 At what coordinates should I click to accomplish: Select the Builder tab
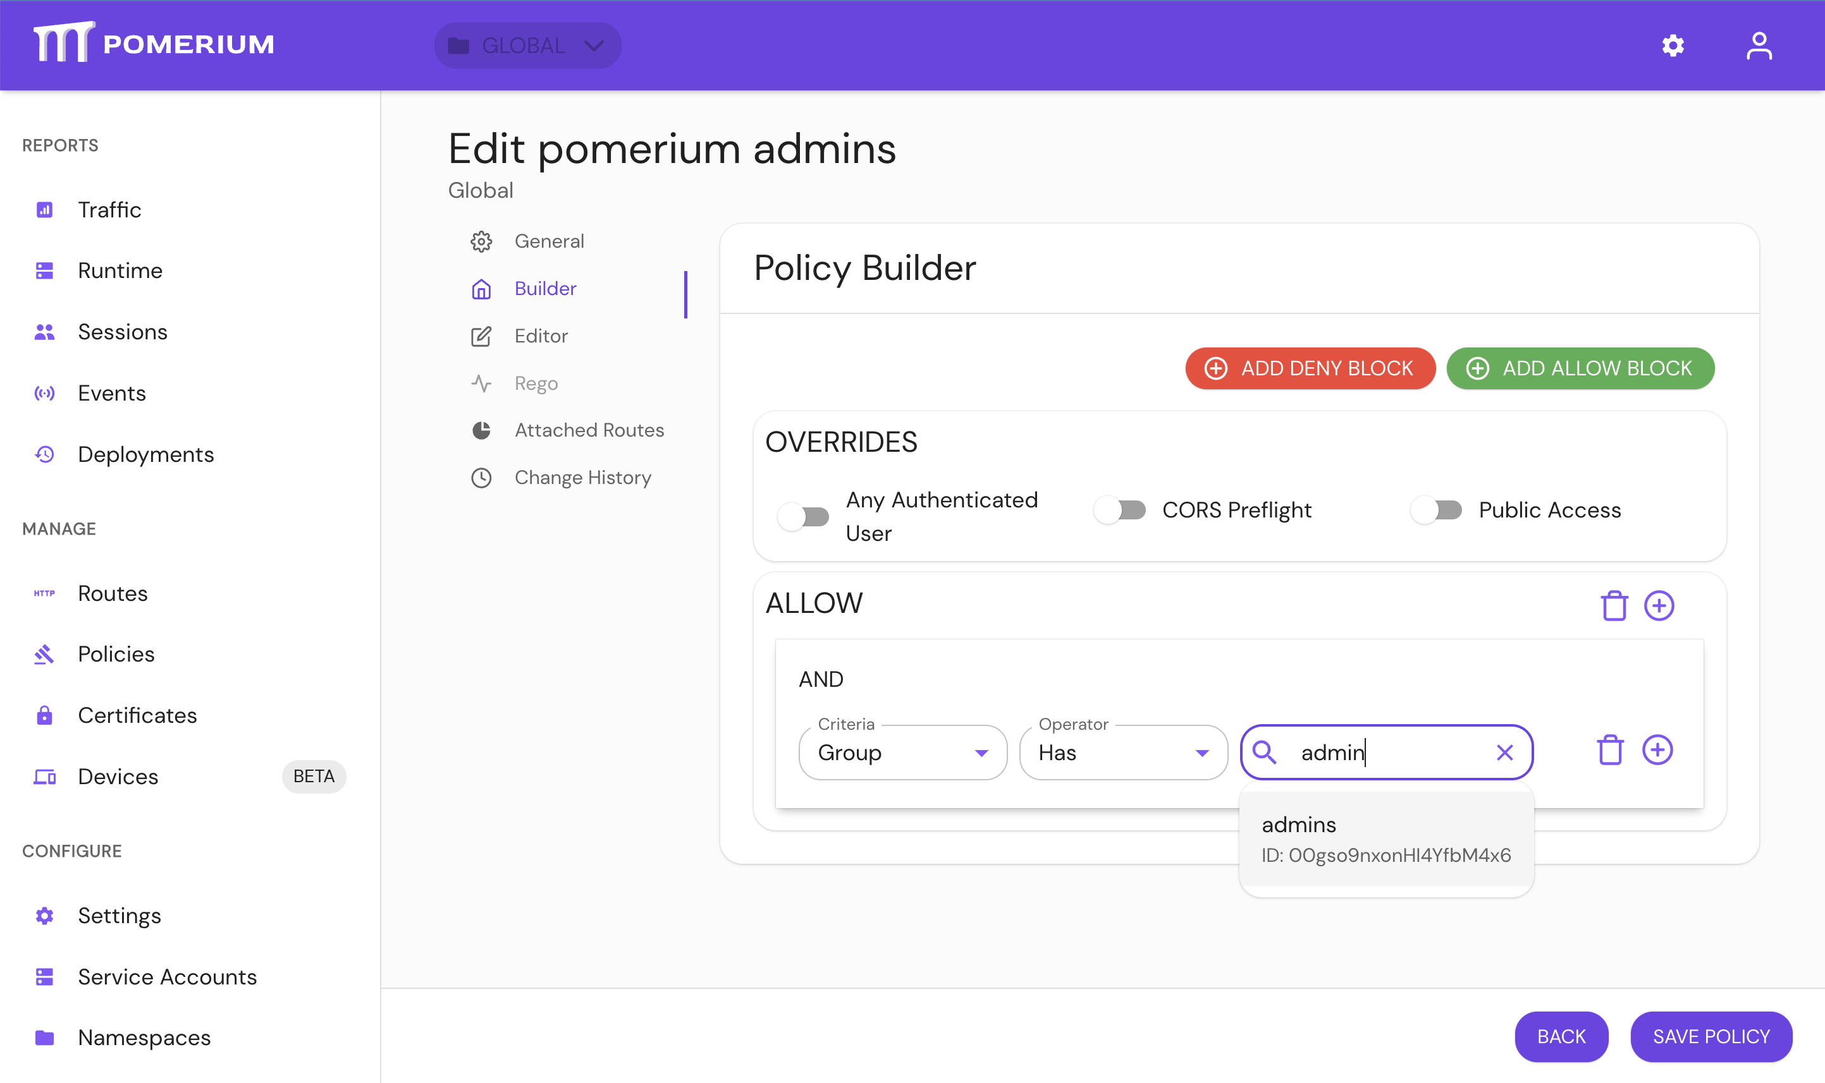point(546,287)
